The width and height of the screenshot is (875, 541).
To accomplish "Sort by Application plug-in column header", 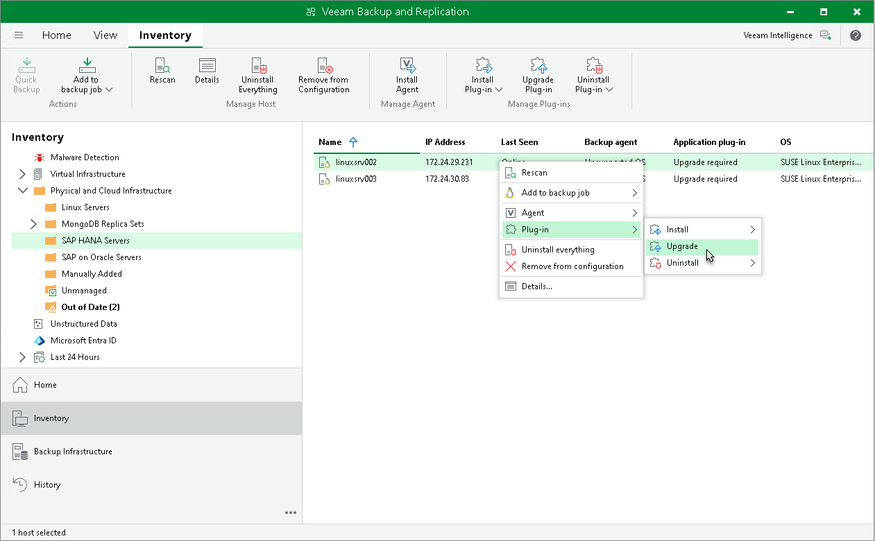I will pyautogui.click(x=709, y=142).
